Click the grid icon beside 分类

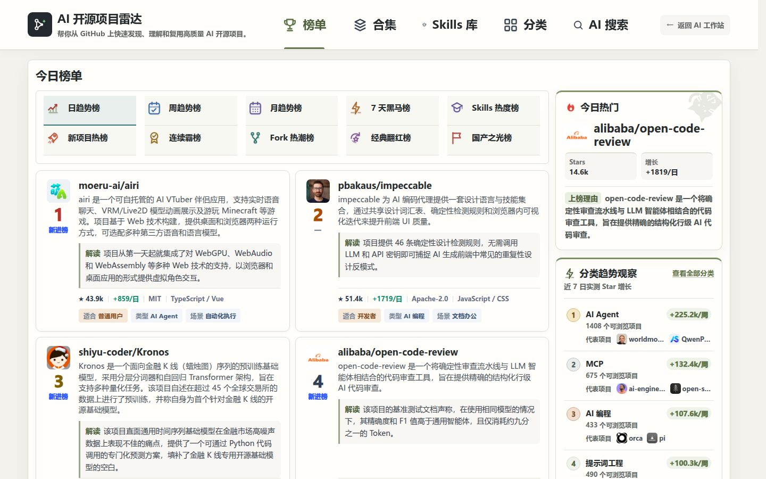510,25
